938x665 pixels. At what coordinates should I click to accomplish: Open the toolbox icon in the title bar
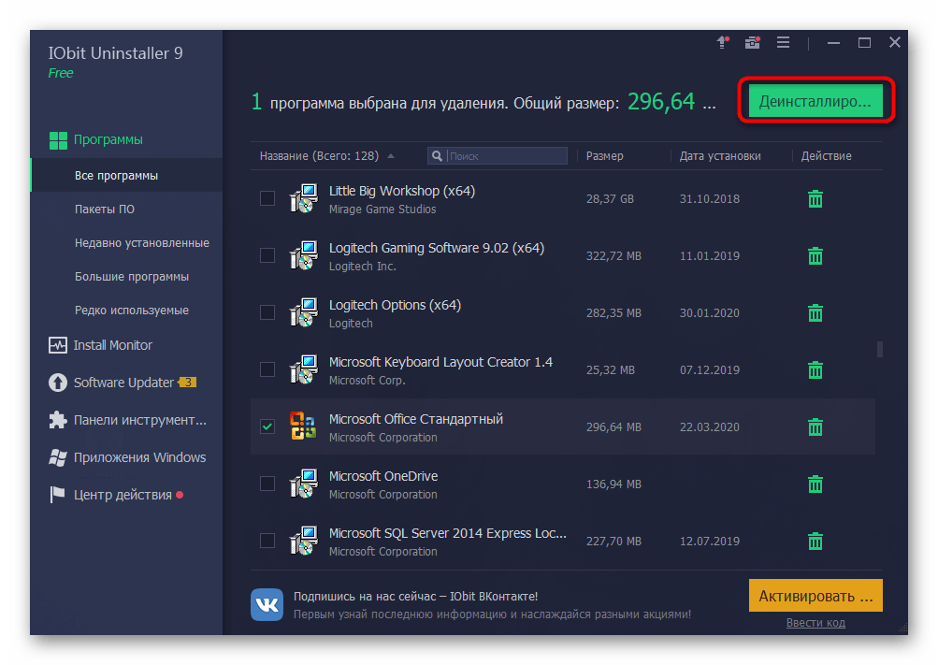point(752,42)
